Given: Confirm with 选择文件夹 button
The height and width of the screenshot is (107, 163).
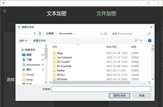Looking at the screenshot, I should click(x=119, y=96).
